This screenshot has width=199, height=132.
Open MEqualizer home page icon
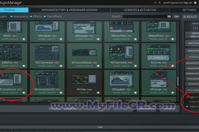click(135, 93)
